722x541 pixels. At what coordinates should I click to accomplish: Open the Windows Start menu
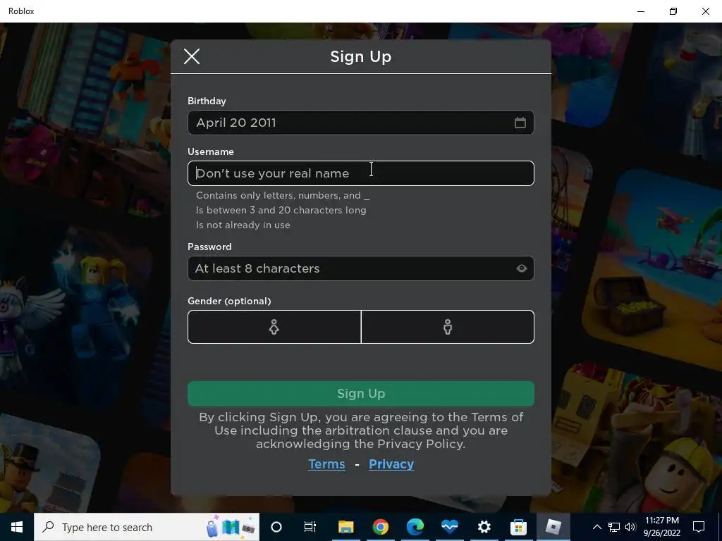point(17,527)
